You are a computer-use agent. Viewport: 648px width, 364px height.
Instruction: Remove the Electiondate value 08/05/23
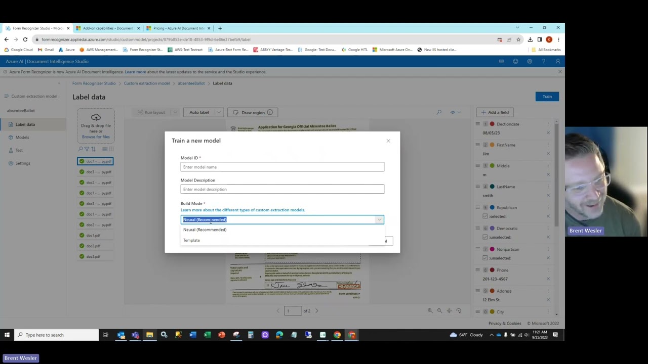[x=548, y=133]
